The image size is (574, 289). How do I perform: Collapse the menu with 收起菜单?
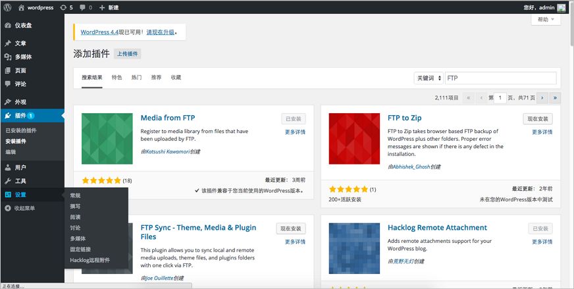click(20, 208)
